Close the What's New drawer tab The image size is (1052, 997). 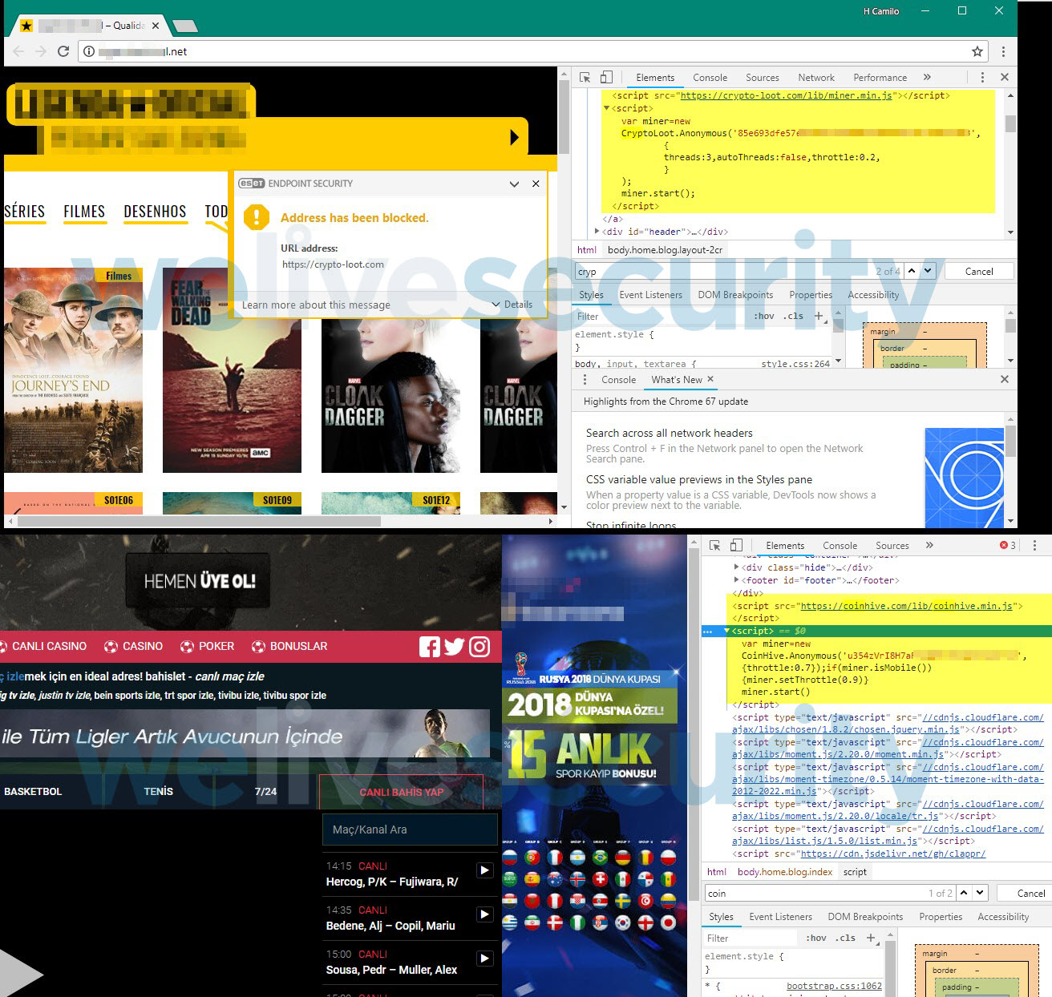(x=710, y=379)
